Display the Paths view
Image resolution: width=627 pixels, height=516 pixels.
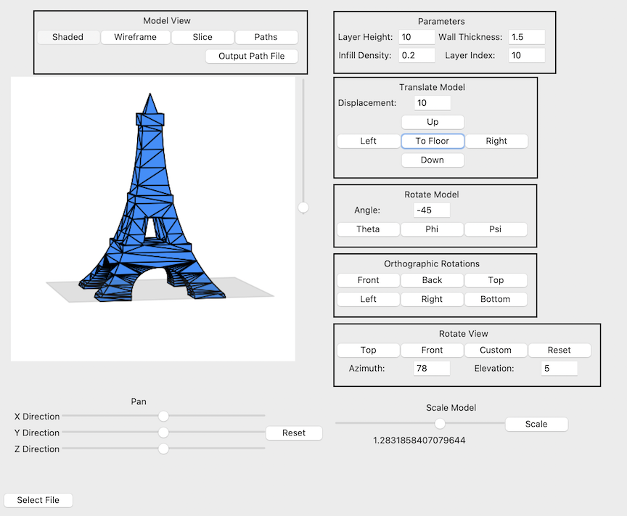(266, 37)
